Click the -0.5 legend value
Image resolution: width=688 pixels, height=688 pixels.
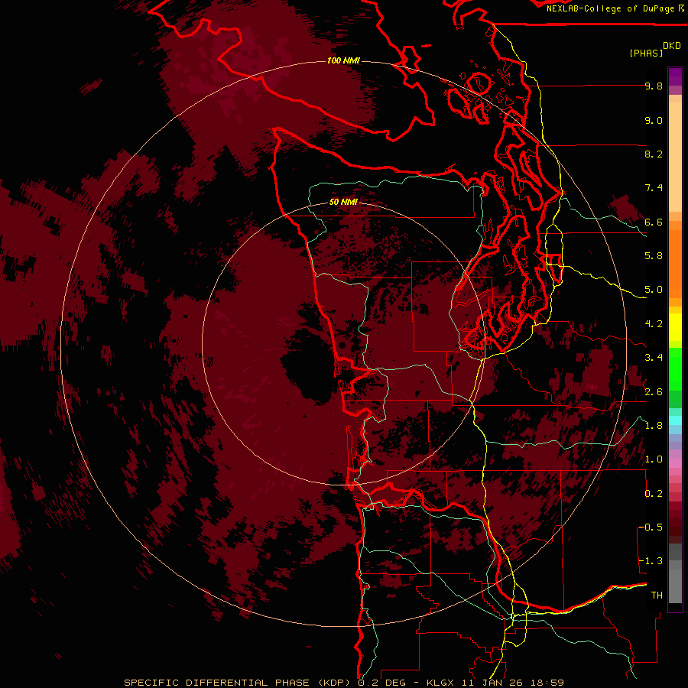(651, 527)
